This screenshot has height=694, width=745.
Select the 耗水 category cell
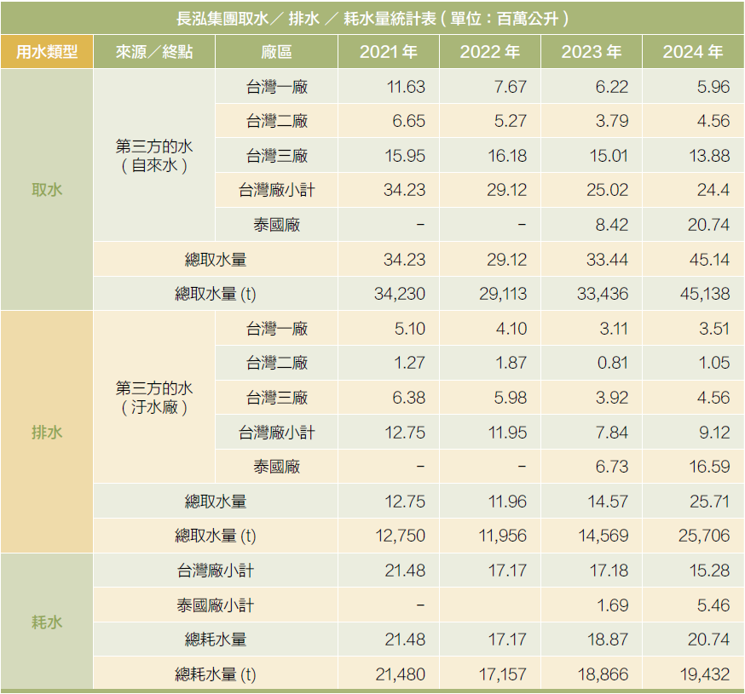pos(47,622)
